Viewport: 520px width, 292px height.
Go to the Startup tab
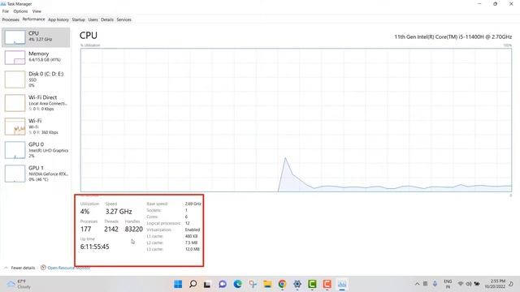click(79, 19)
